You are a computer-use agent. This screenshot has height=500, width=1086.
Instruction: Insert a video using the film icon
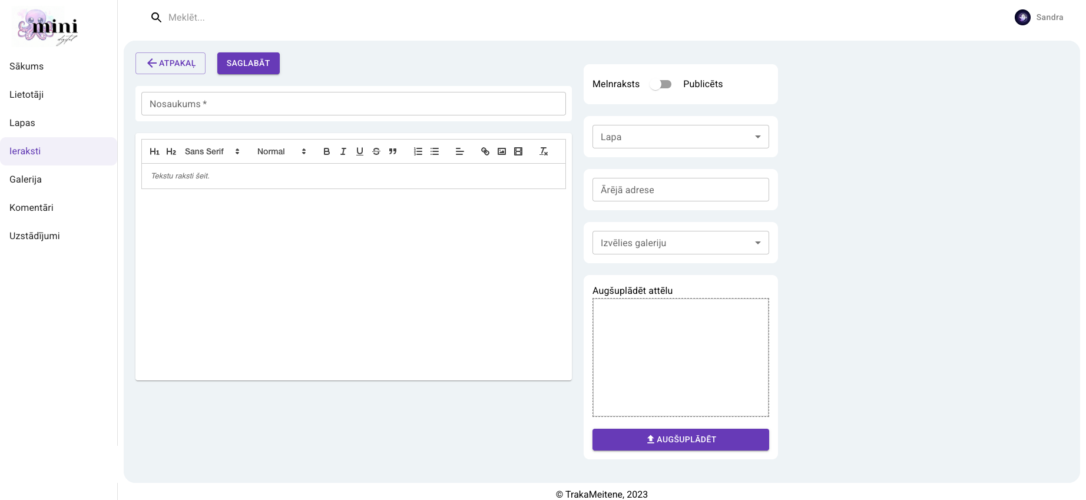pos(518,151)
